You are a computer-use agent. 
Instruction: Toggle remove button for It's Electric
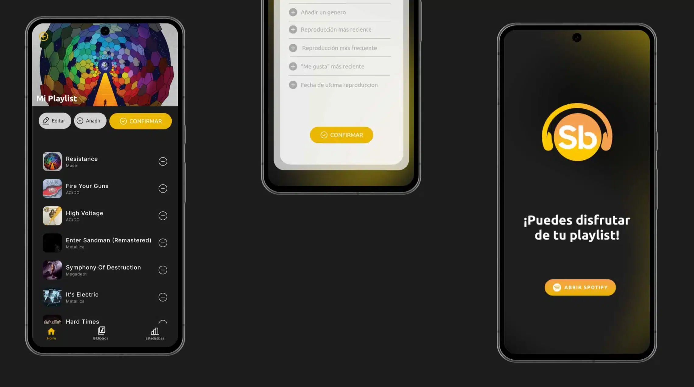163,297
